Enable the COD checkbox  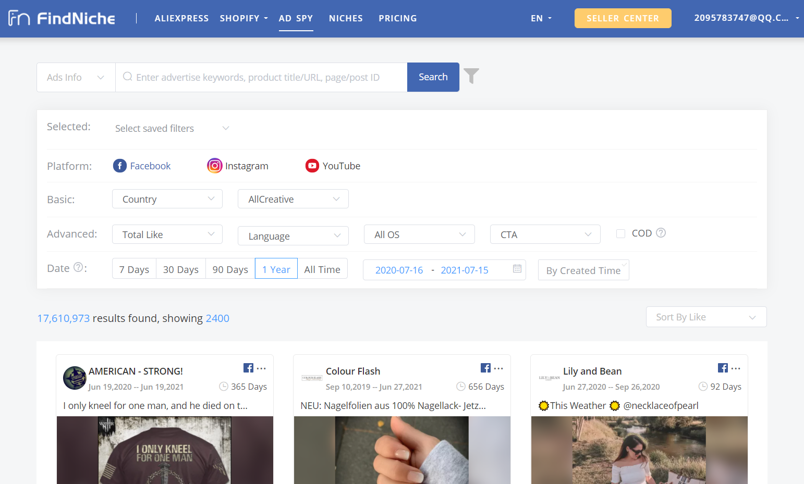[x=620, y=233]
